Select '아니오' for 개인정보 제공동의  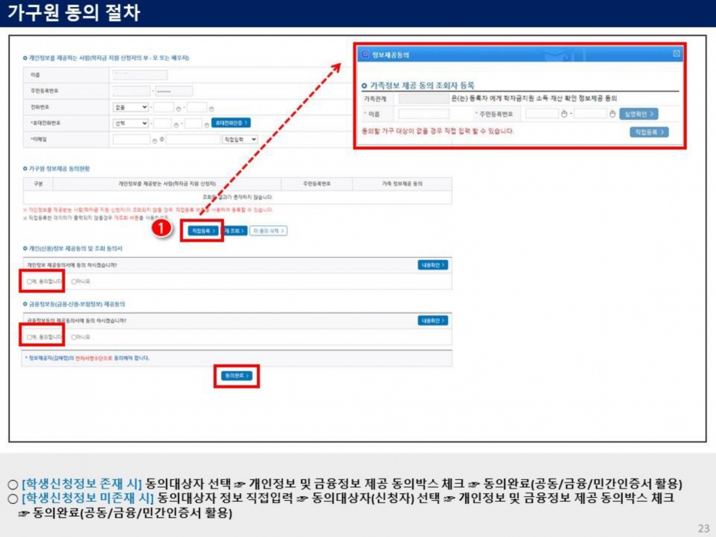coord(74,282)
